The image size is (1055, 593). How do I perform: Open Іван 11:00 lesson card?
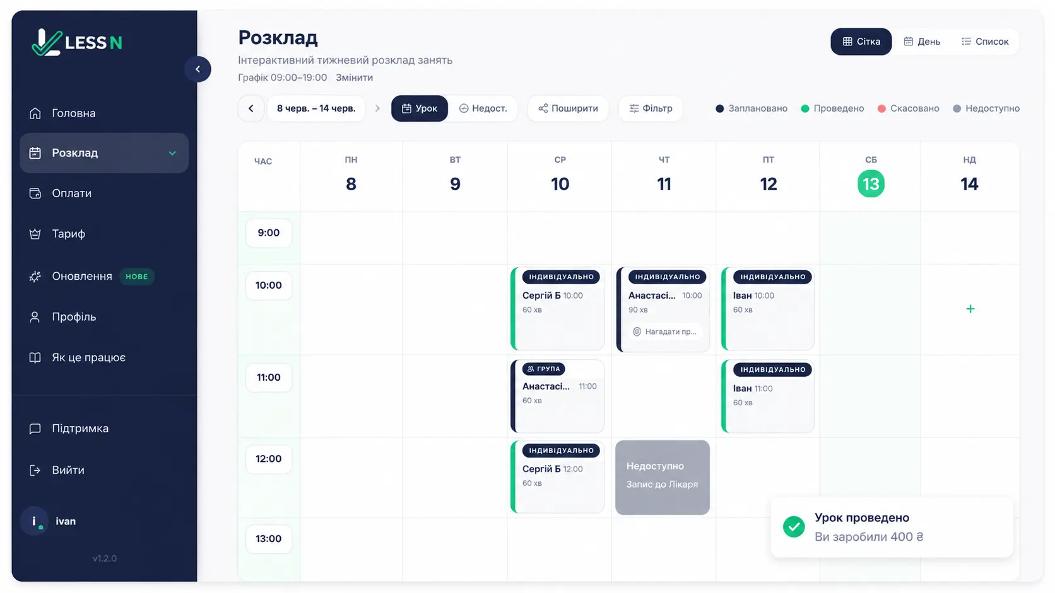click(768, 396)
